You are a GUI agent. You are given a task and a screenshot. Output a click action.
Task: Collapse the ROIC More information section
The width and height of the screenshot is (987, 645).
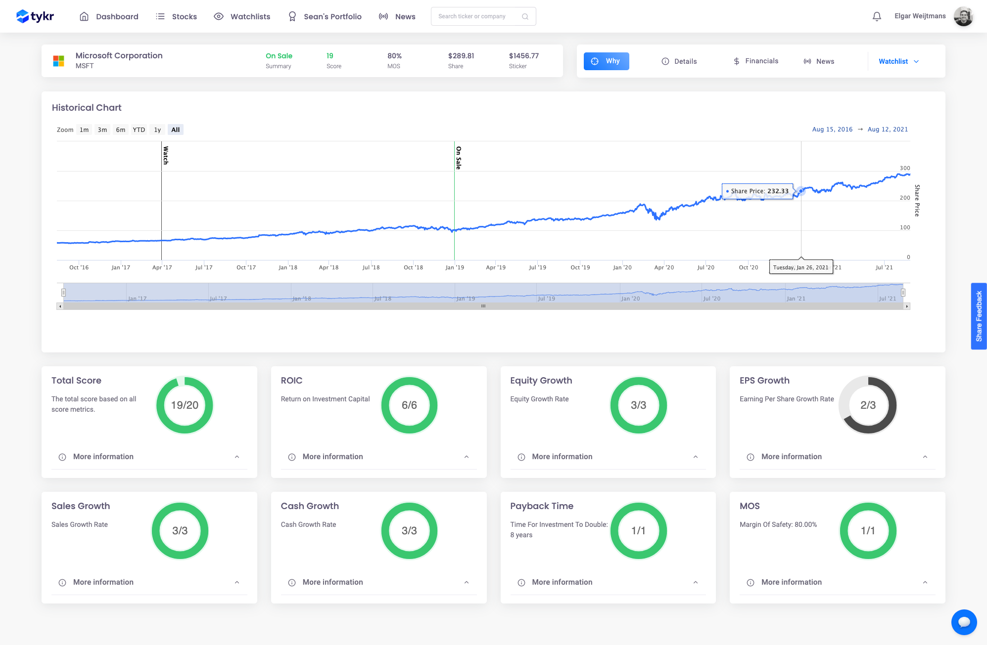tap(466, 457)
